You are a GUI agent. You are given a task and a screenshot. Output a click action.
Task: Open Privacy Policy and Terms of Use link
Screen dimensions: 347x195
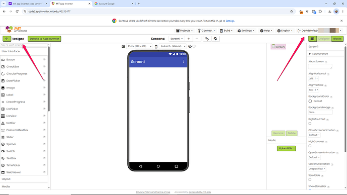(x=153, y=192)
